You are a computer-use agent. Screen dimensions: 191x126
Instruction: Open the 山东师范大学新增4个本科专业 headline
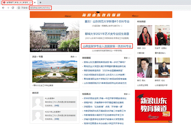click(107, 21)
